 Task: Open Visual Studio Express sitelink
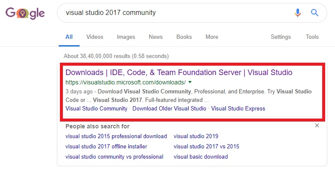[238, 109]
